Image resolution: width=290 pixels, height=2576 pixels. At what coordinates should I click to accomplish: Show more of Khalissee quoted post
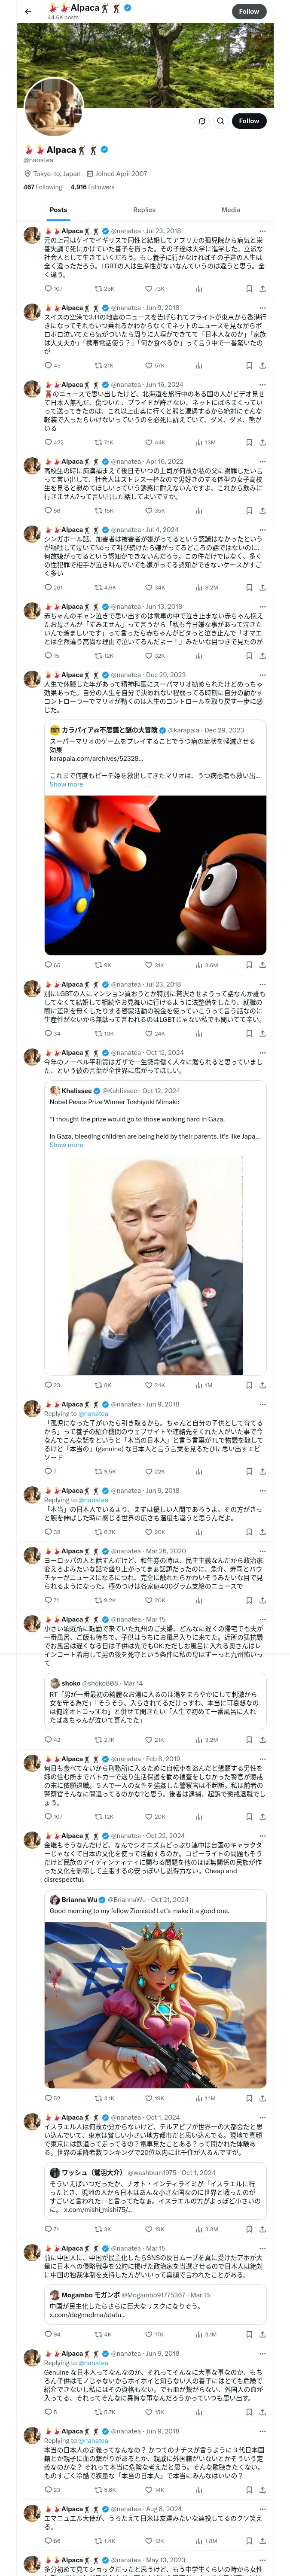(66, 1145)
